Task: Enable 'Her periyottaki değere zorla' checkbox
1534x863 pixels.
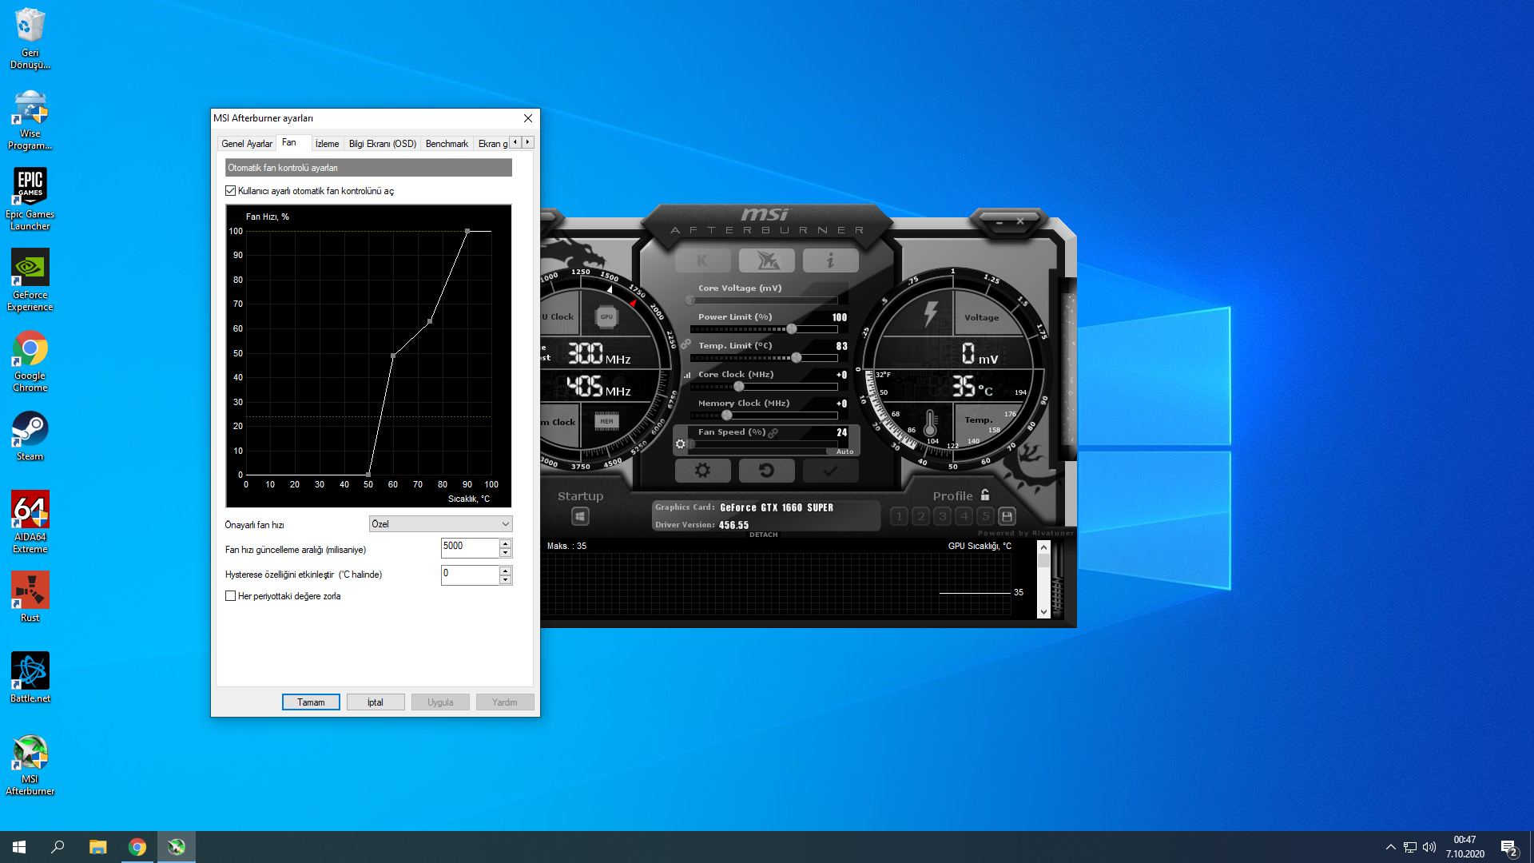Action: tap(231, 596)
